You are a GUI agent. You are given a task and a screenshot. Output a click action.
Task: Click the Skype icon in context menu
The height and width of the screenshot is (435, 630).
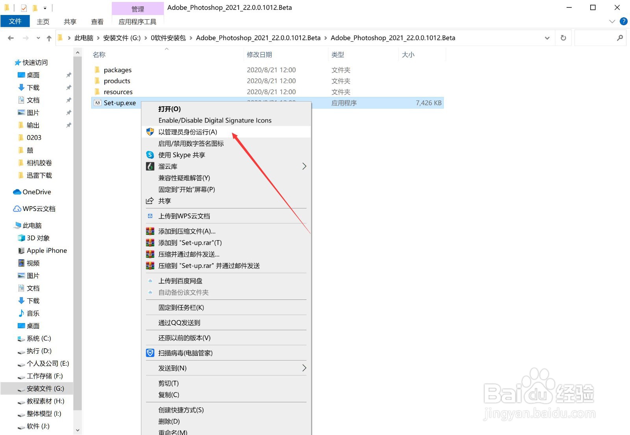[150, 155]
